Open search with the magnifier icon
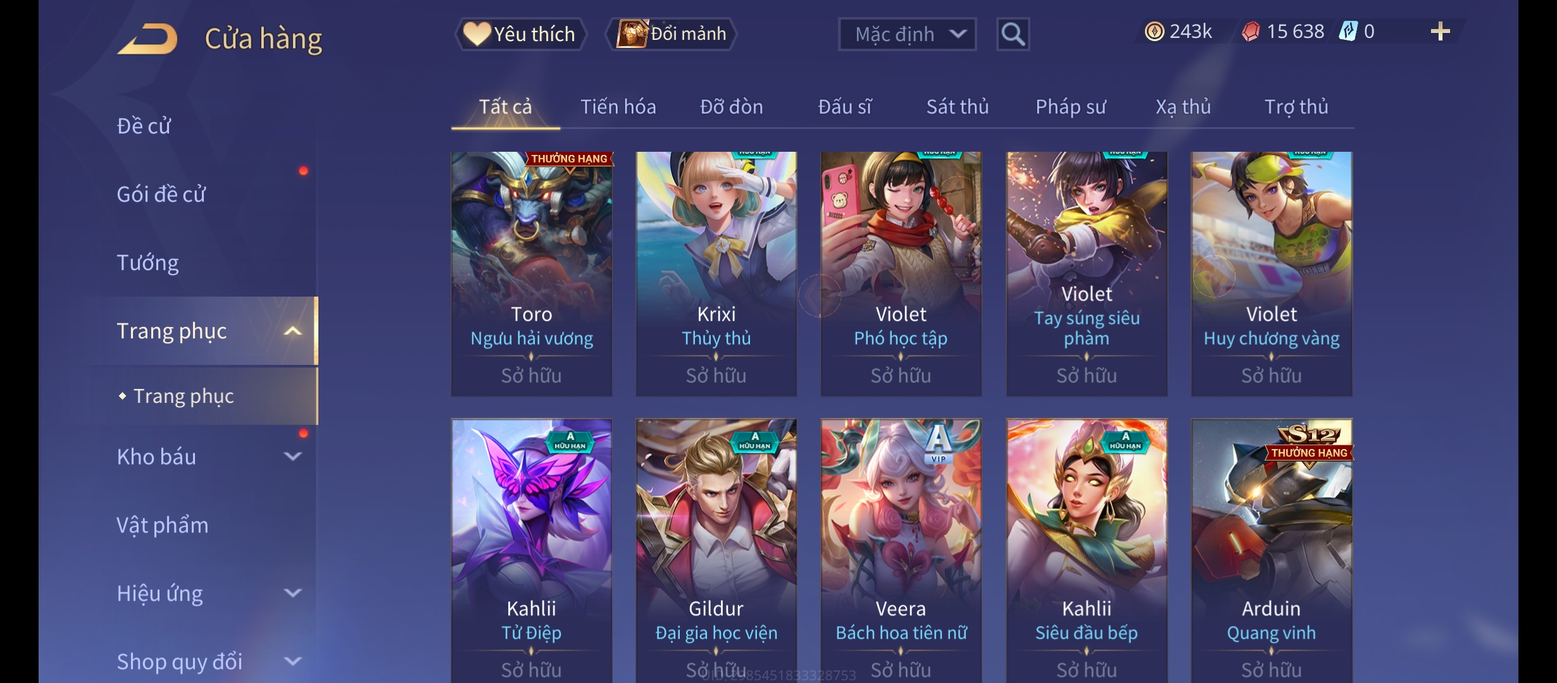Viewport: 1557px width, 683px height. pos(1013,34)
